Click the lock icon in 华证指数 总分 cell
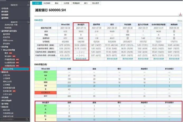Image resolution: width=183 pixels, height=122 pixels. (128, 31)
